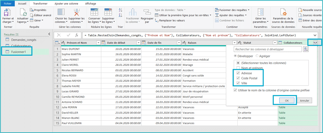The image size is (323, 133).
Task: Click the sort A-Z icon beside search box
Action: coord(306,49)
